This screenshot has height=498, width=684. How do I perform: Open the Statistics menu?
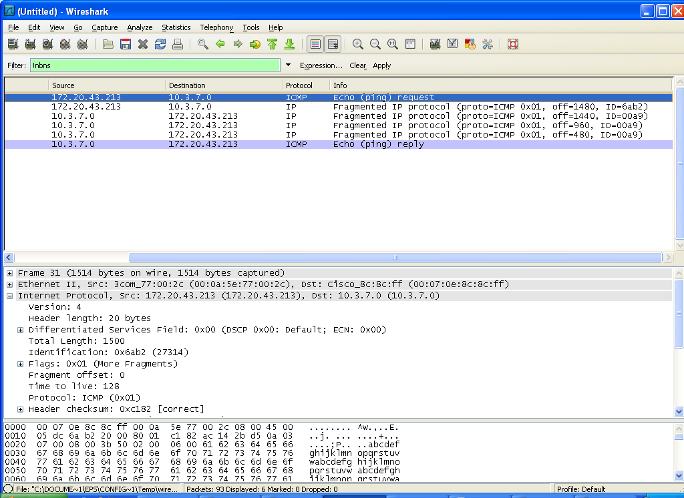(176, 27)
